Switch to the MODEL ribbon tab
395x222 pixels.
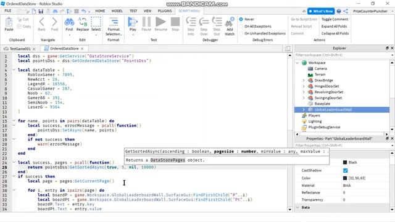pyautogui.click(x=117, y=11)
